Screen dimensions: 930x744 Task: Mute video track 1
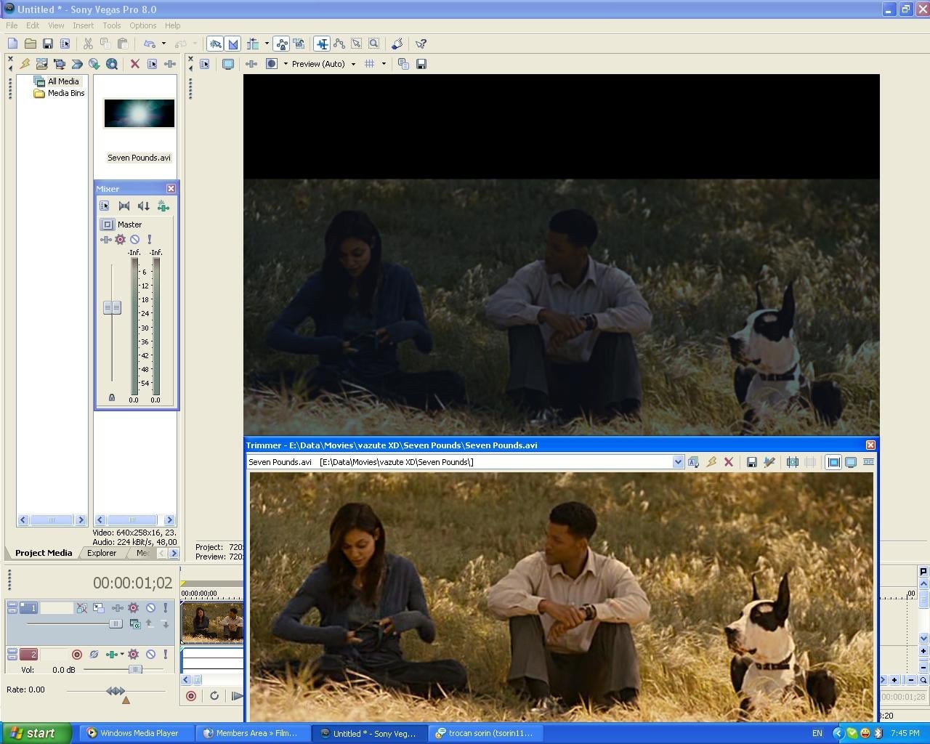pyautogui.click(x=150, y=607)
